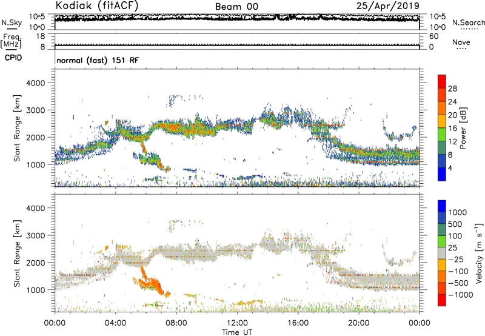The height and width of the screenshot is (336, 485).
Task: Select velocity panel "Slant Range [km]" axis label
Action: [17, 254]
